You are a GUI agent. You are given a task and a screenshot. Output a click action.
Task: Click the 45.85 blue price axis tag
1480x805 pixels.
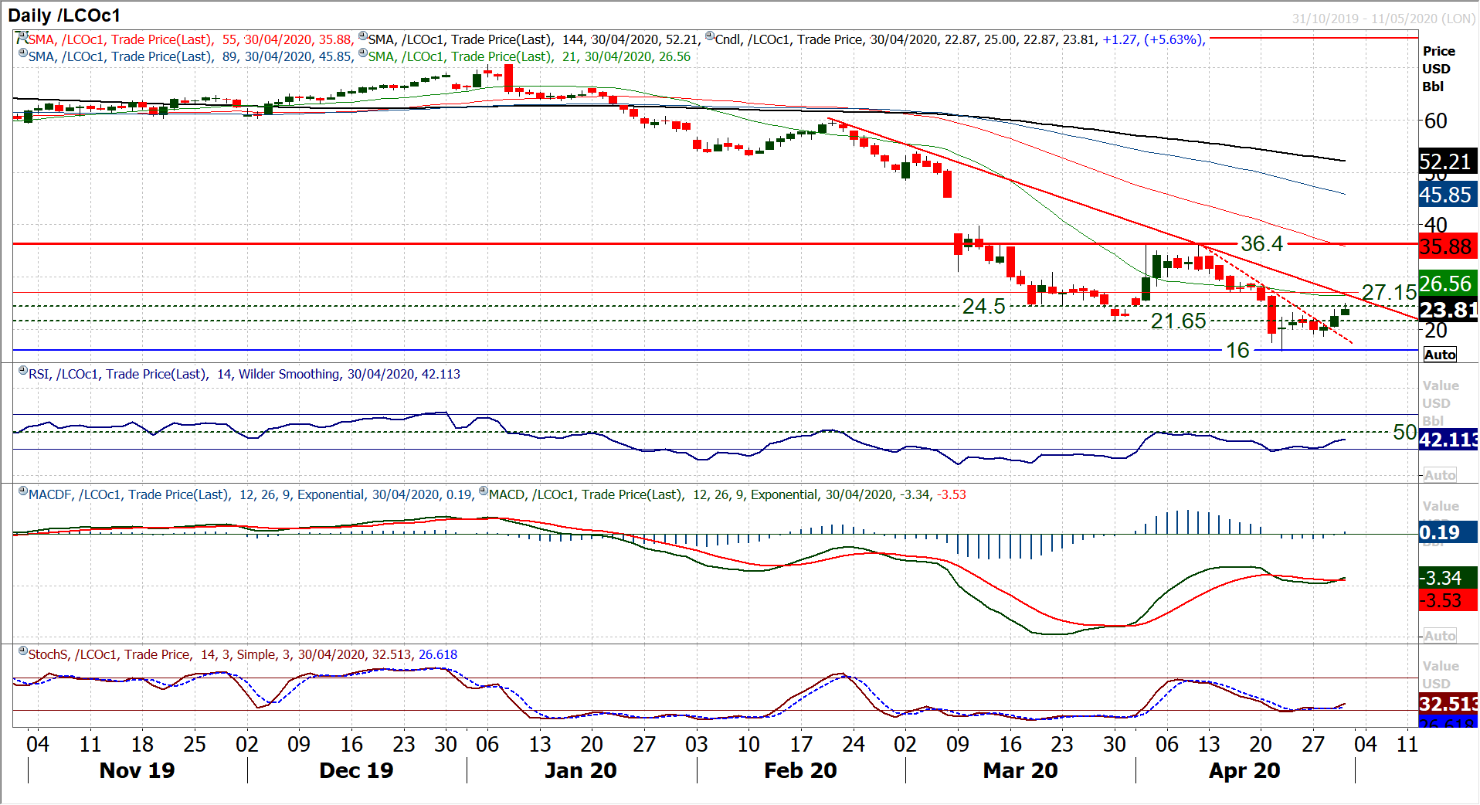pyautogui.click(x=1448, y=195)
